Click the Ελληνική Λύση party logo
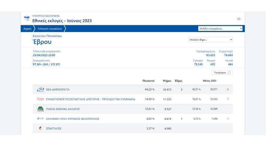 (x=40, y=119)
